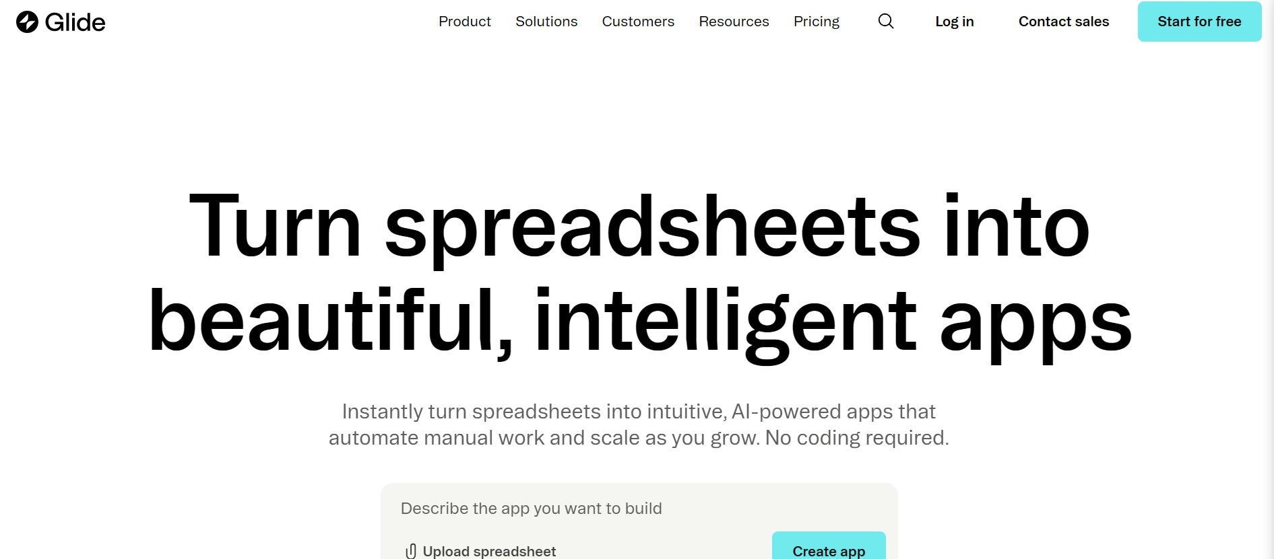
Task: Expand the Product navigation menu
Action: point(464,22)
